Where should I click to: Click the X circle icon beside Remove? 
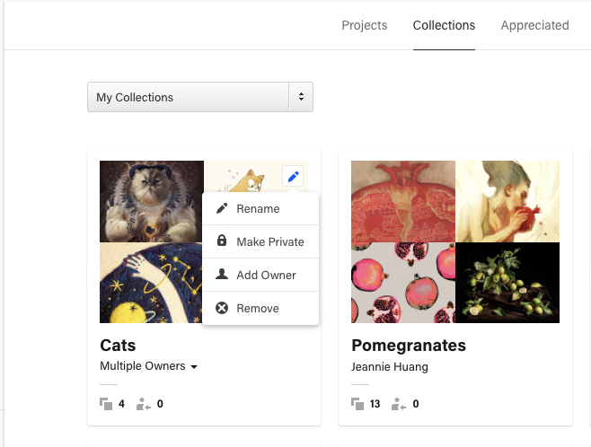pyautogui.click(x=222, y=308)
